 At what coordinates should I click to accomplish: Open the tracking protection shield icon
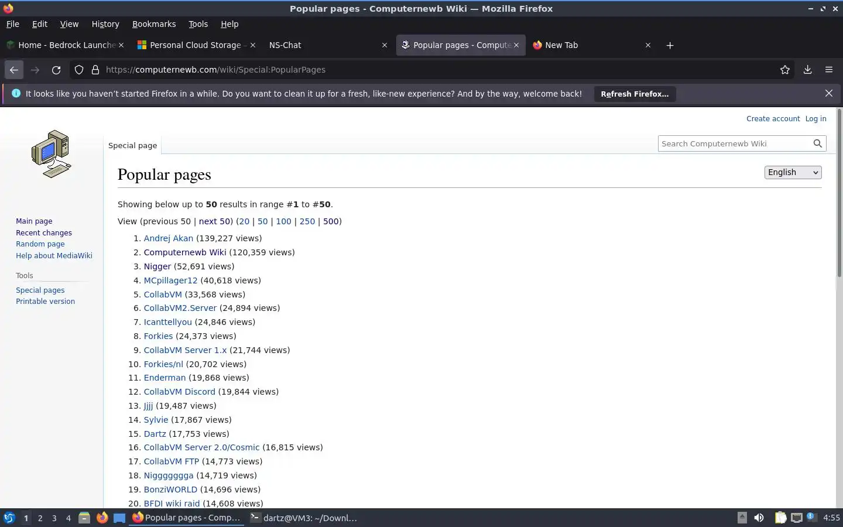(79, 70)
